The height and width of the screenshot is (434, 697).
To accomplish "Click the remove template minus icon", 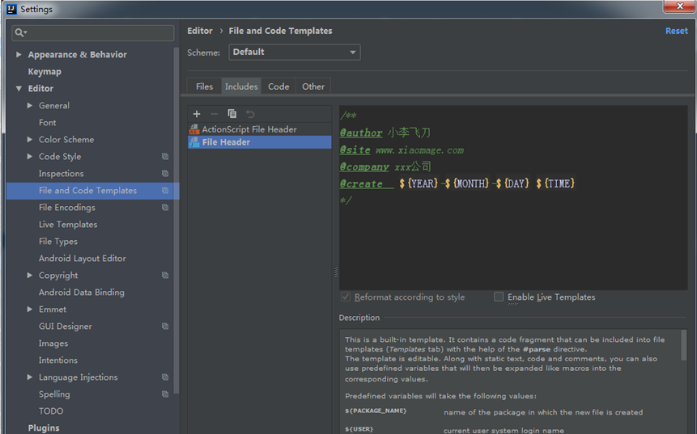I will [215, 114].
